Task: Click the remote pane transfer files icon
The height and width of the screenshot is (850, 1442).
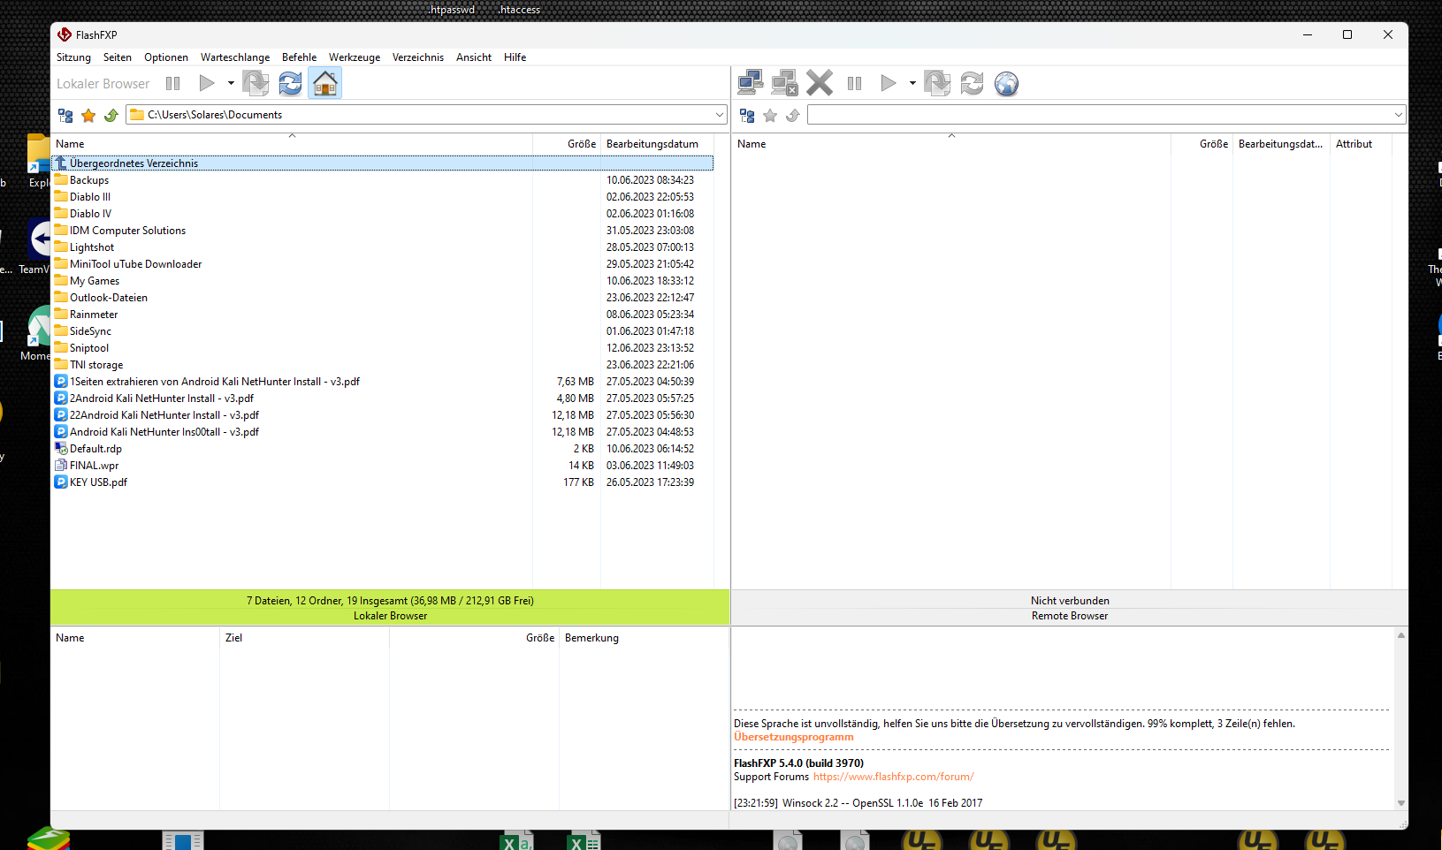Action: click(937, 84)
